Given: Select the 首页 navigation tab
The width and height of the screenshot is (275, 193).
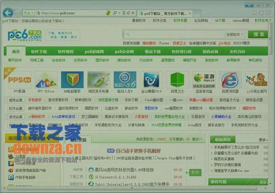Looking at the screenshot, I should pos(16,52).
